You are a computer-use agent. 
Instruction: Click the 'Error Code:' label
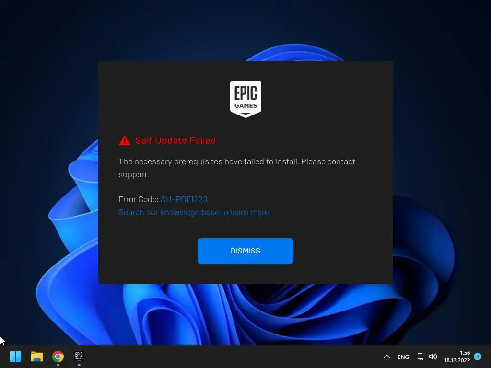139,199
